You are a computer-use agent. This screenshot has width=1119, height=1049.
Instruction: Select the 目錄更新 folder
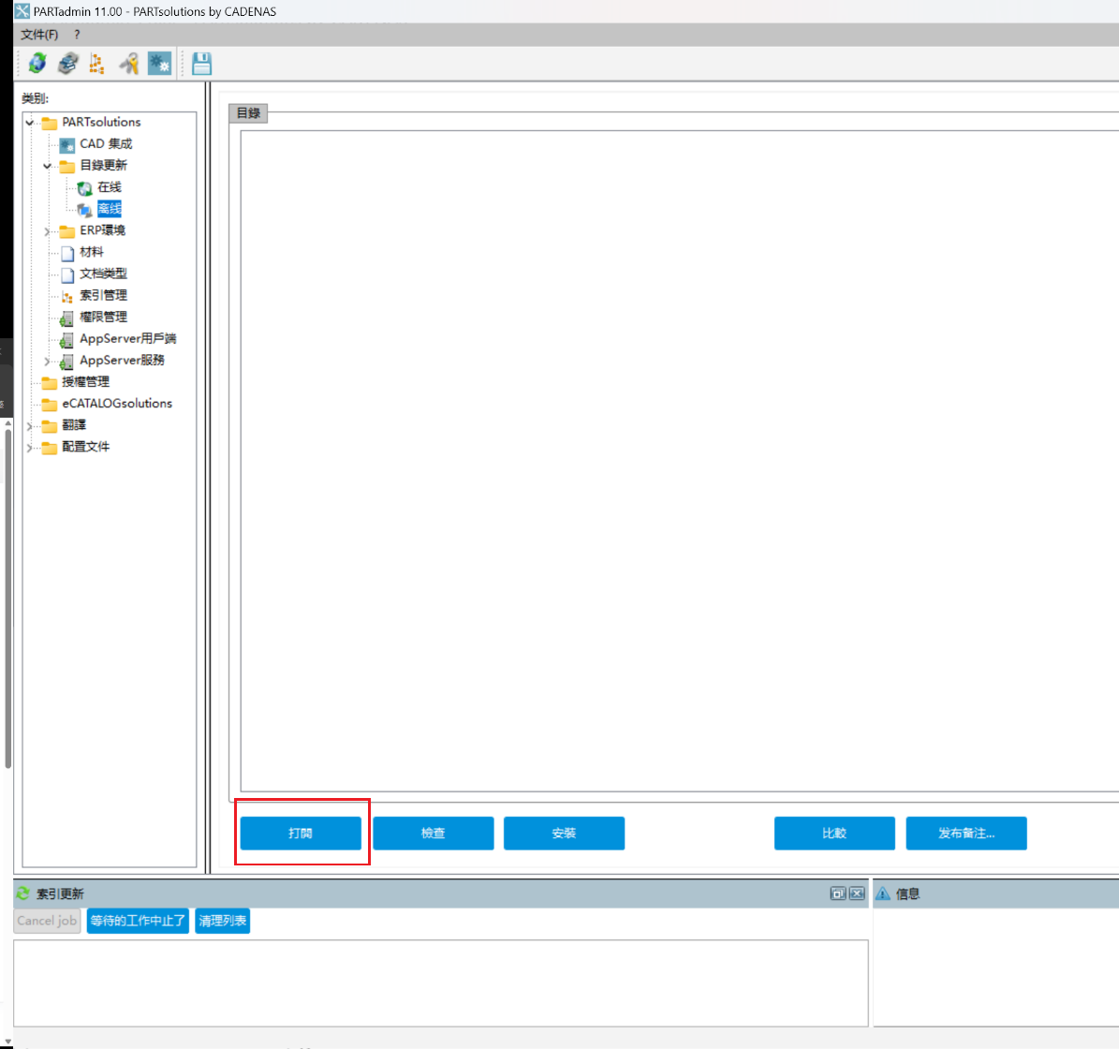pyautogui.click(x=104, y=166)
